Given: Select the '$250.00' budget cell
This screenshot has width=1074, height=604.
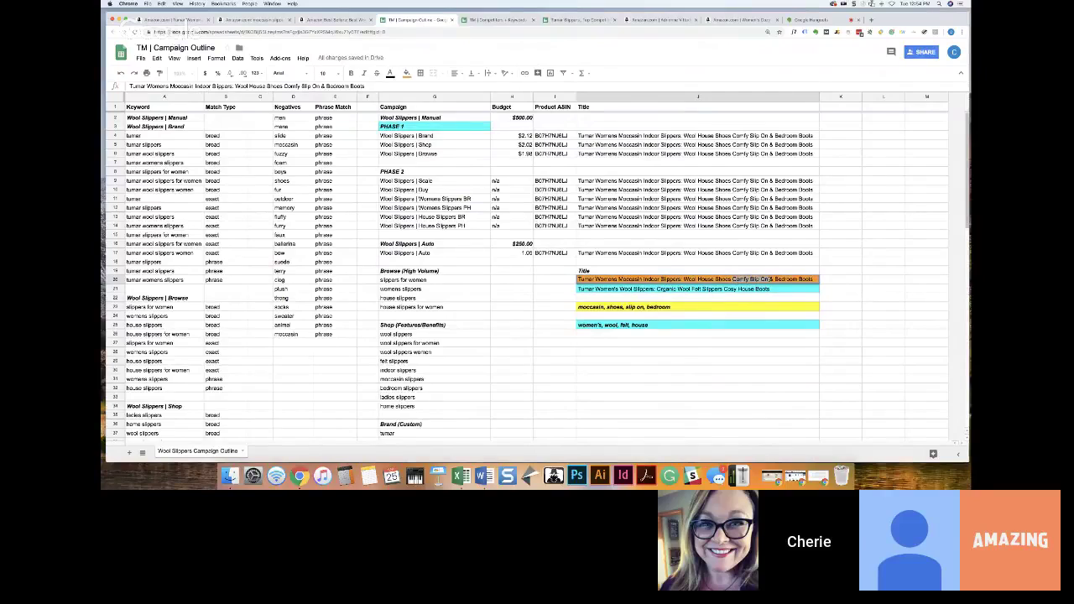Looking at the screenshot, I should click(x=512, y=244).
